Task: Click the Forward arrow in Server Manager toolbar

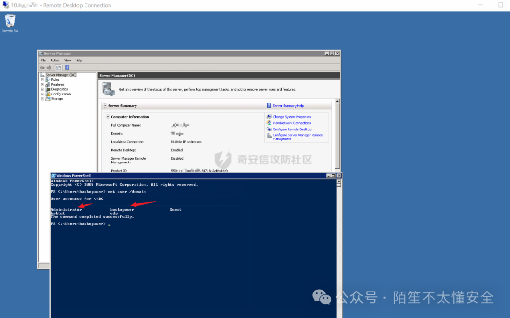Action: (49, 68)
